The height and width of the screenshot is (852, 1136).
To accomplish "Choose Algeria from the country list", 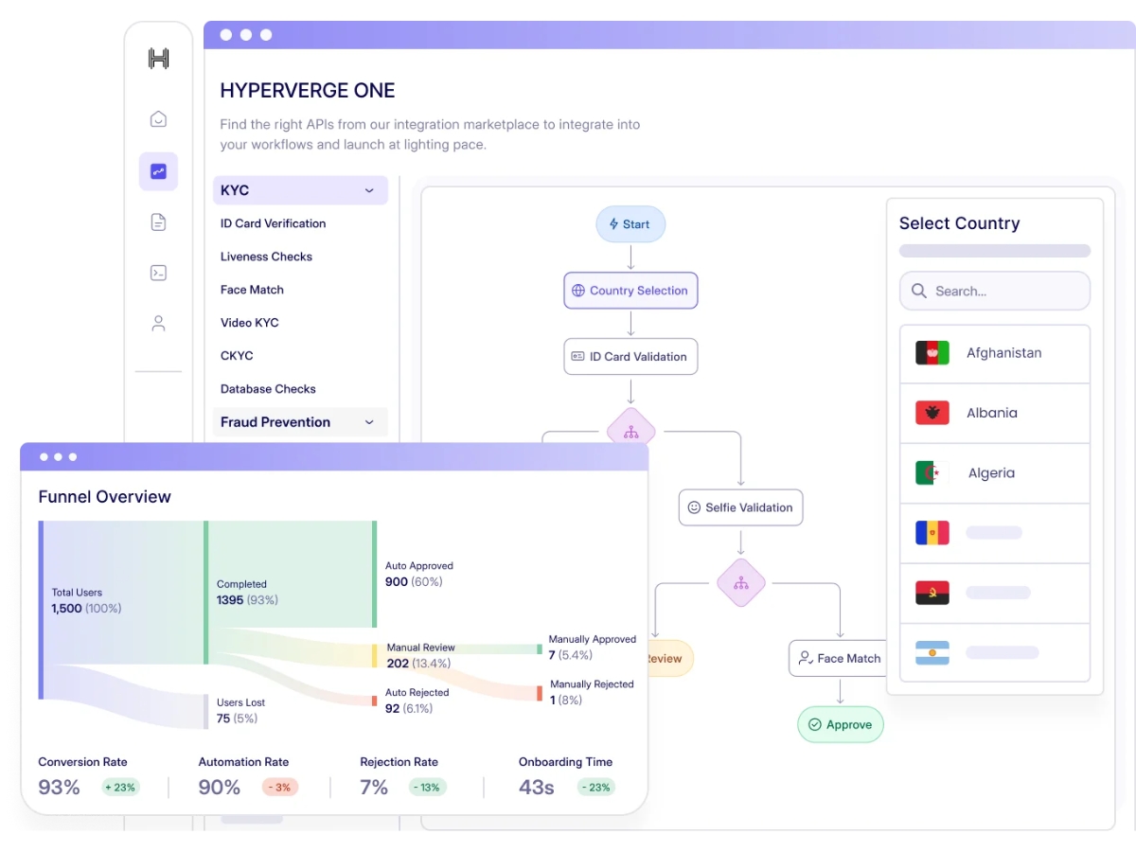I will point(995,473).
